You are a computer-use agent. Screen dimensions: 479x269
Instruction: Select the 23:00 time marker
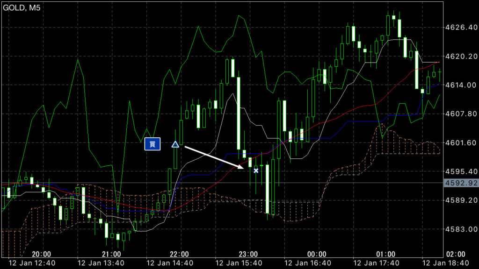coord(248,254)
